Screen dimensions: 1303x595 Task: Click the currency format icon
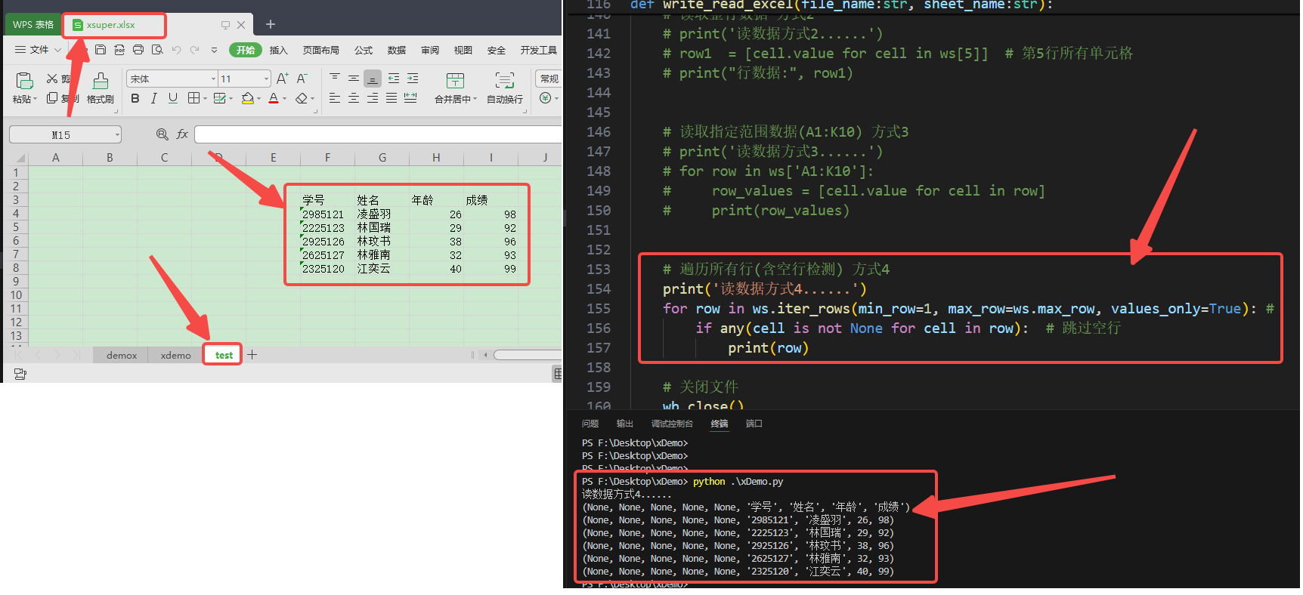click(545, 98)
